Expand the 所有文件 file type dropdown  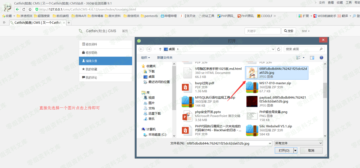click(298, 143)
